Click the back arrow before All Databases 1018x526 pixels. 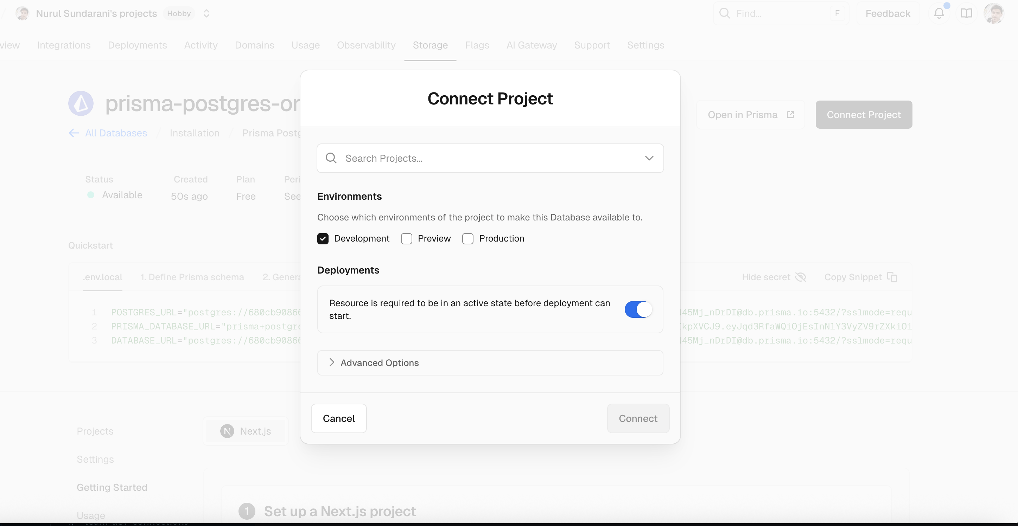click(x=74, y=133)
